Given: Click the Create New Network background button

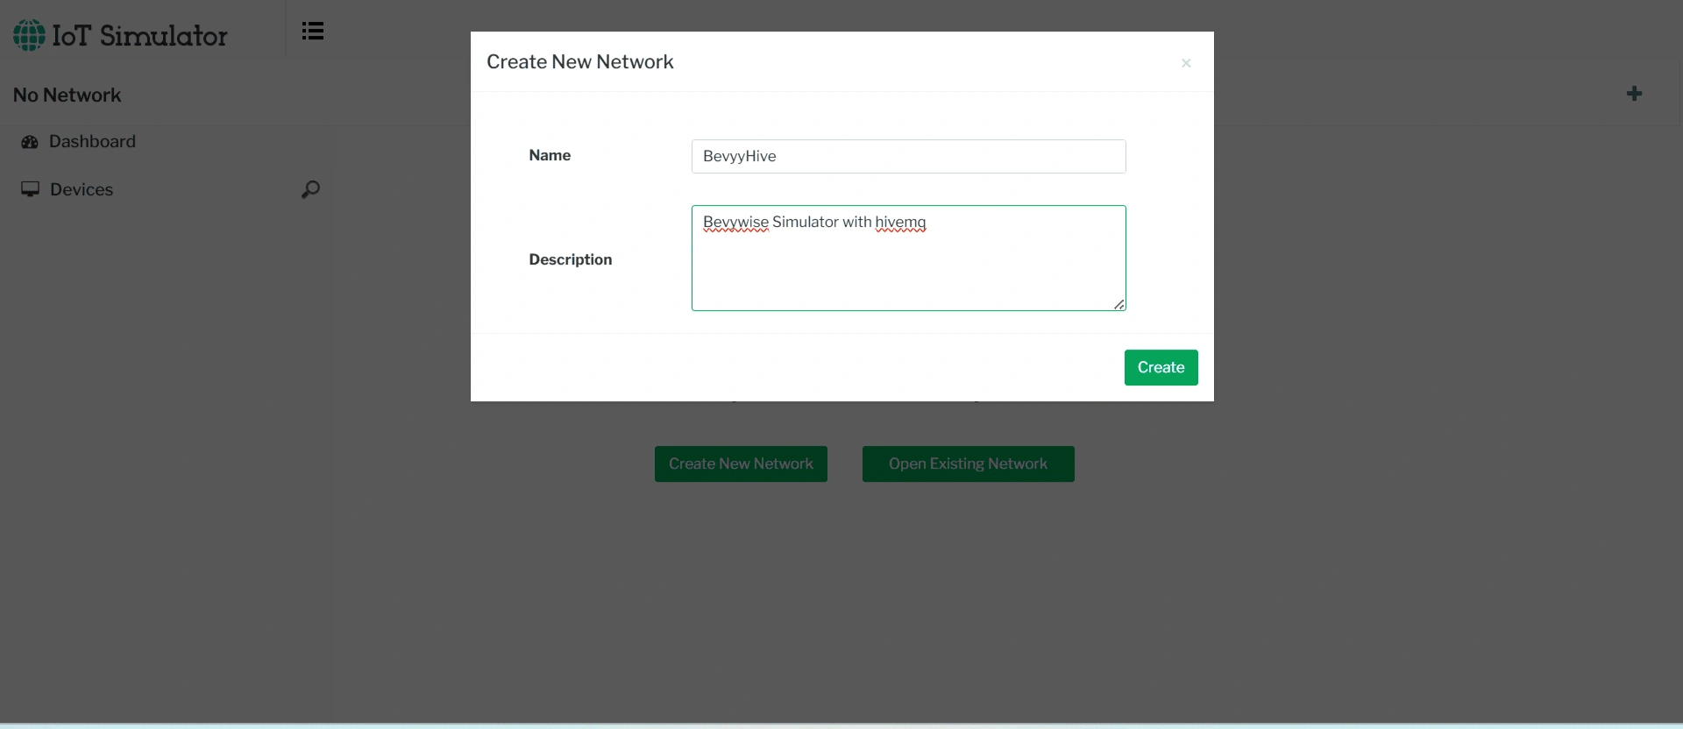Looking at the screenshot, I should pyautogui.click(x=741, y=464).
